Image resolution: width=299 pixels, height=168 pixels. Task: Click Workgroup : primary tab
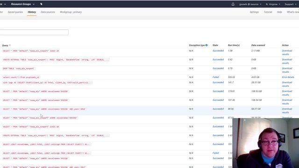pos(71,12)
